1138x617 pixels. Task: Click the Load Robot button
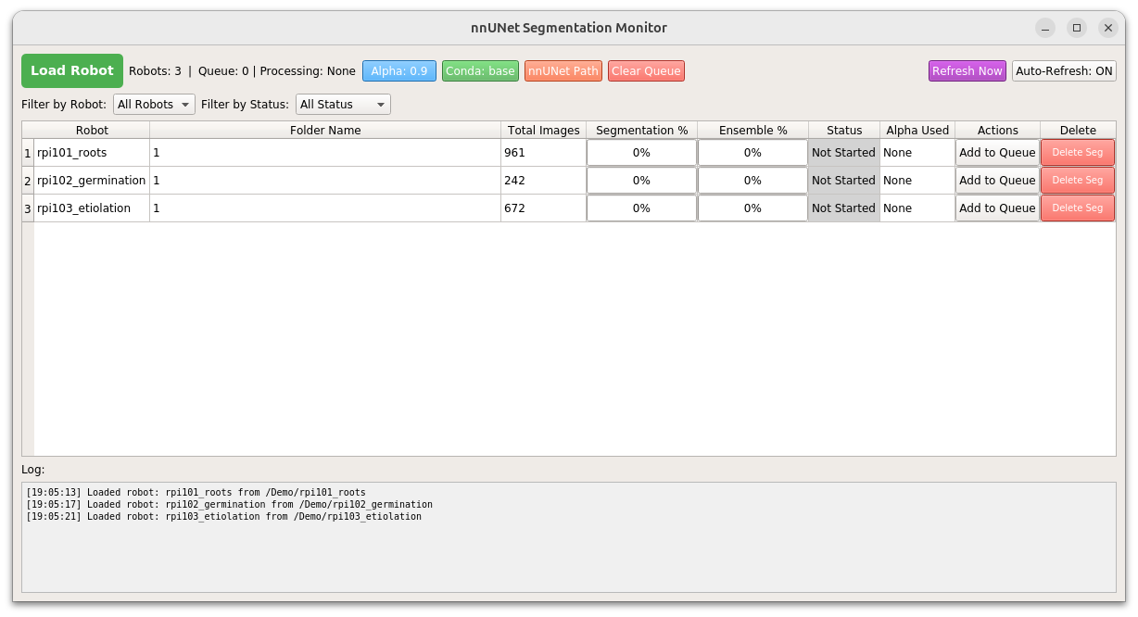point(71,70)
